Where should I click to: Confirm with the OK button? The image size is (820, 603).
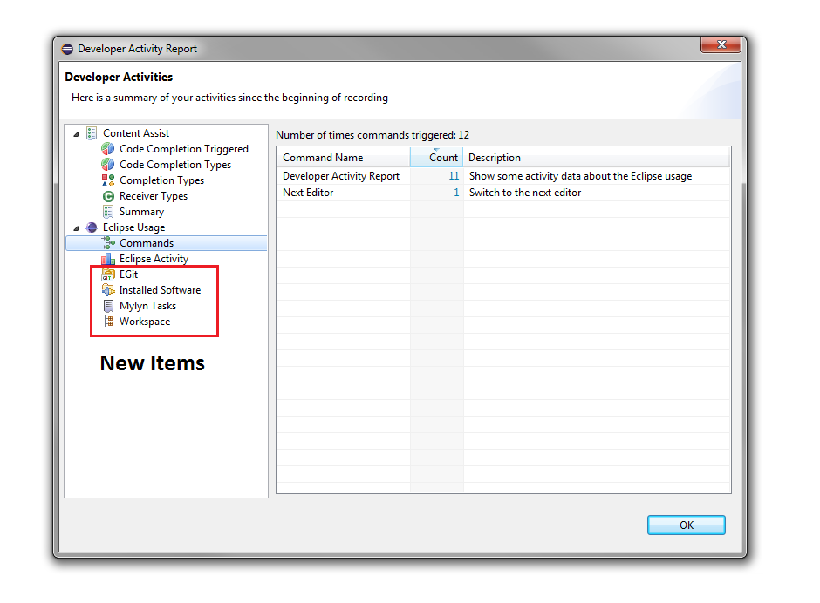pyautogui.click(x=687, y=525)
